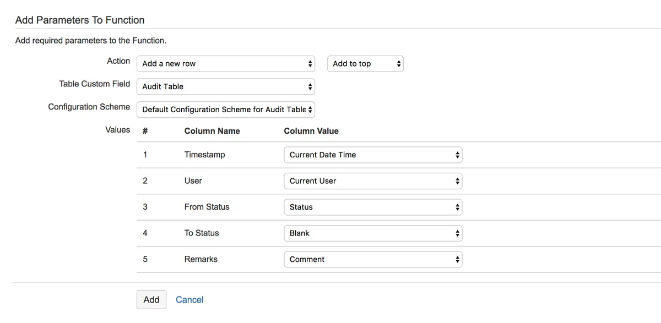Click row number 2 in Values table
Viewport: 661px width, 323px height.
click(x=145, y=180)
